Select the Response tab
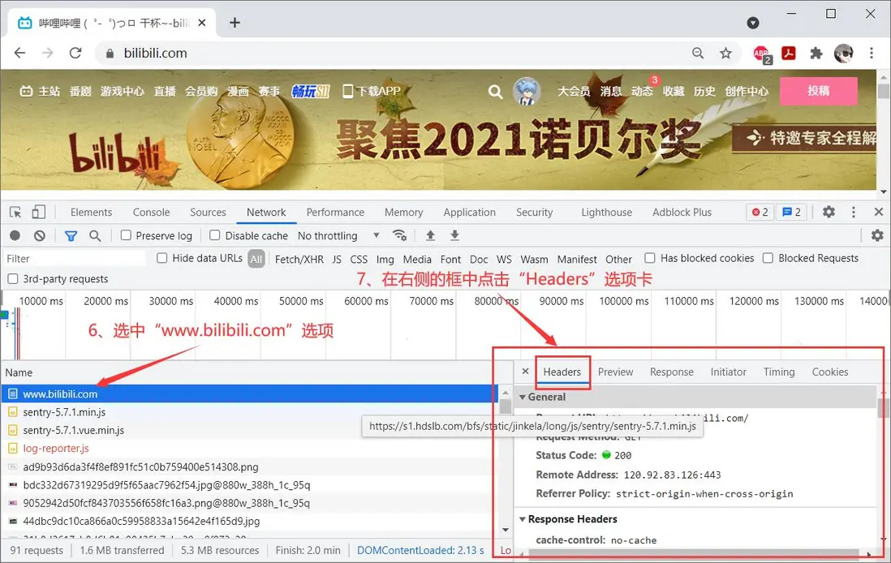This screenshot has width=891, height=563. tap(672, 372)
